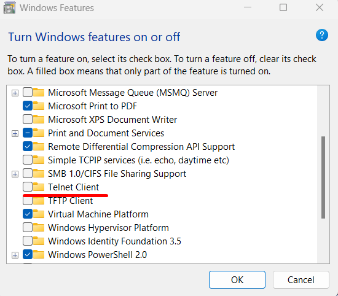Expand Print and Document Services node
Viewport: 338px width, 296px height.
[15, 133]
